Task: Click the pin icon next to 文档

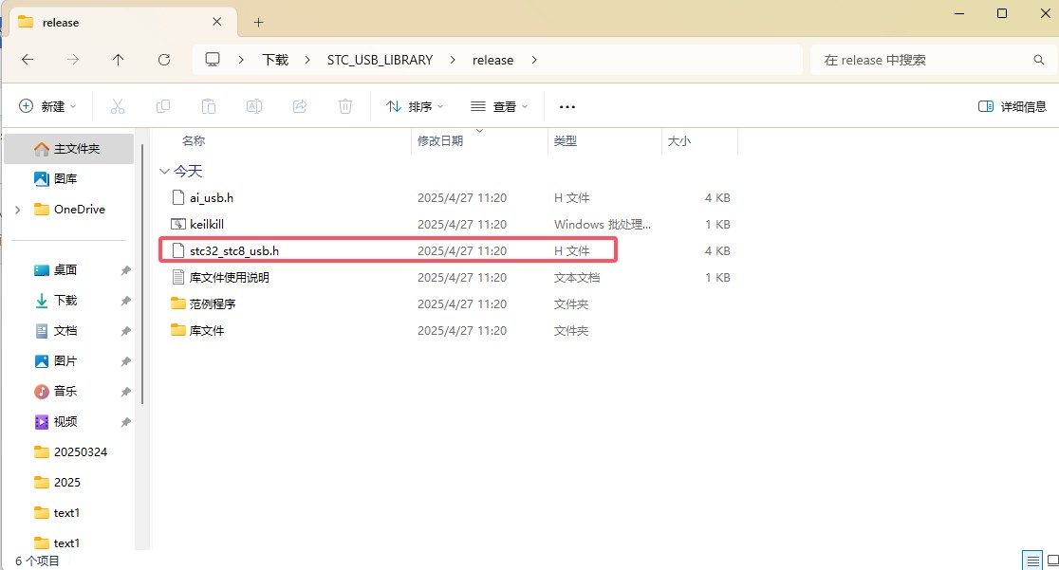Action: coord(125,331)
